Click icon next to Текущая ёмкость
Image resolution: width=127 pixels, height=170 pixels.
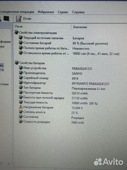pos(21,102)
